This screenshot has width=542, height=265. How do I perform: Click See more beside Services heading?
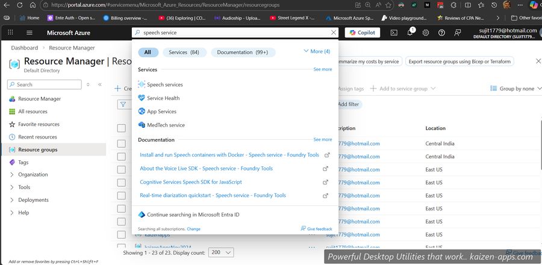point(323,69)
